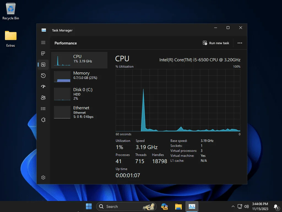282x212 pixels.
Task: Click the L1 cache N/A value
Action: [x=204, y=160]
